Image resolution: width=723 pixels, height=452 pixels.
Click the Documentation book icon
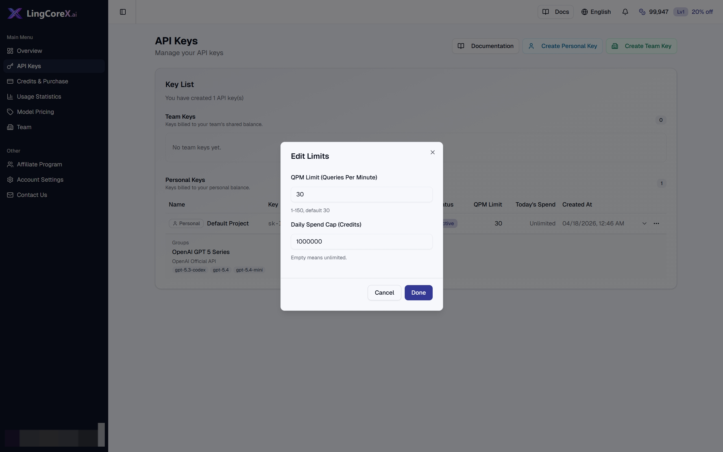coord(461,46)
